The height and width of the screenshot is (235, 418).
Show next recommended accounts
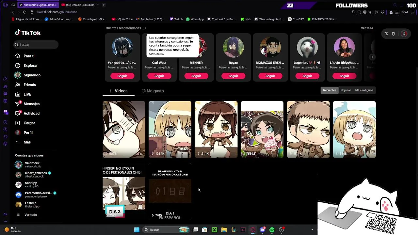[x=372, y=57]
